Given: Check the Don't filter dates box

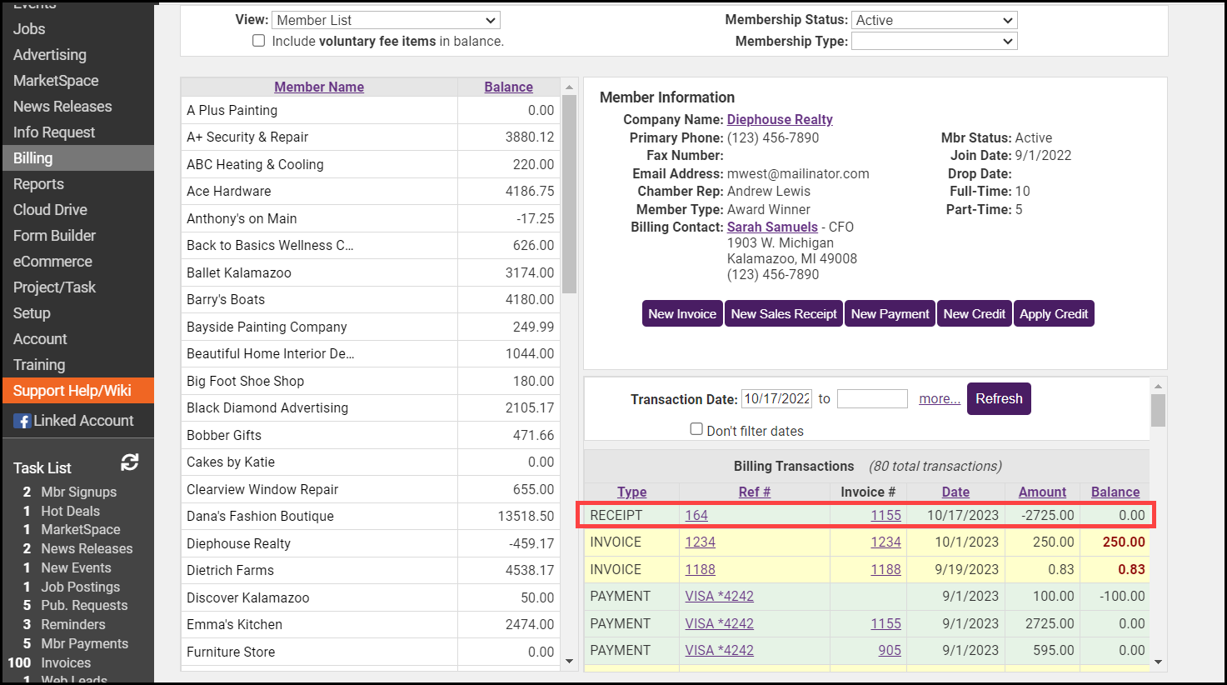Looking at the screenshot, I should click(696, 429).
